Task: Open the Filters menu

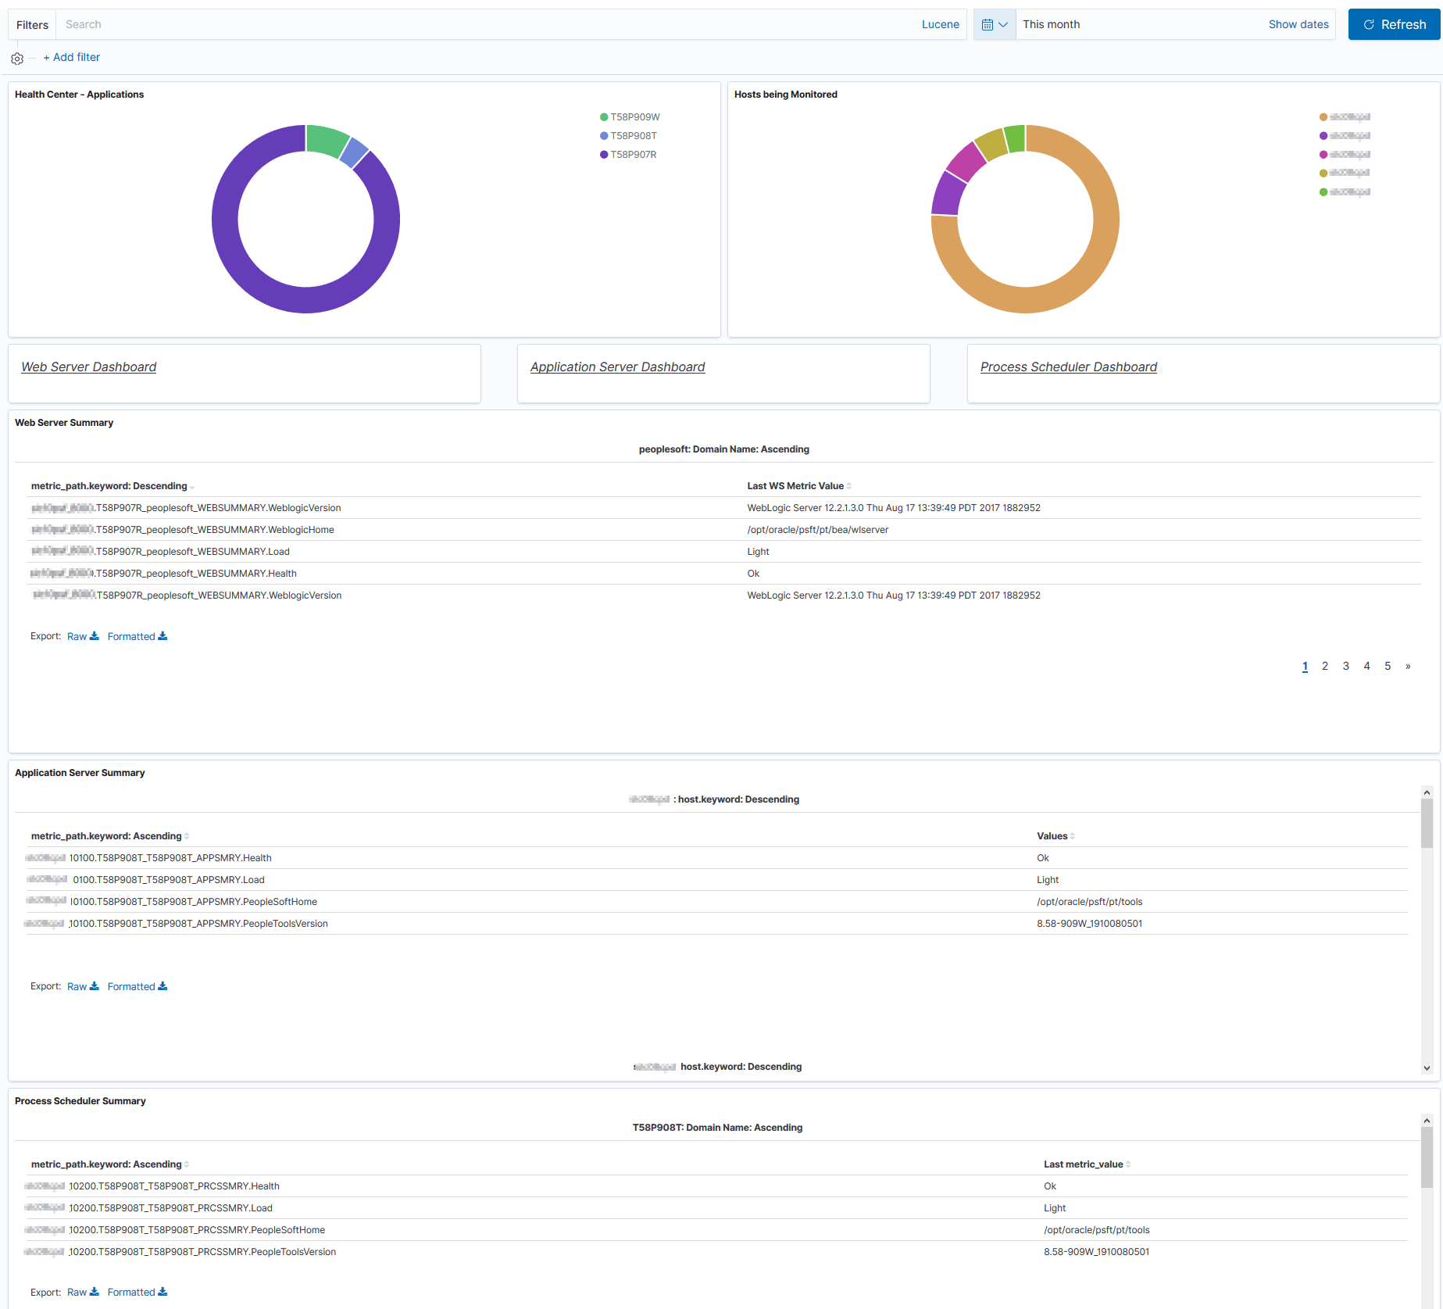Action: (x=31, y=24)
